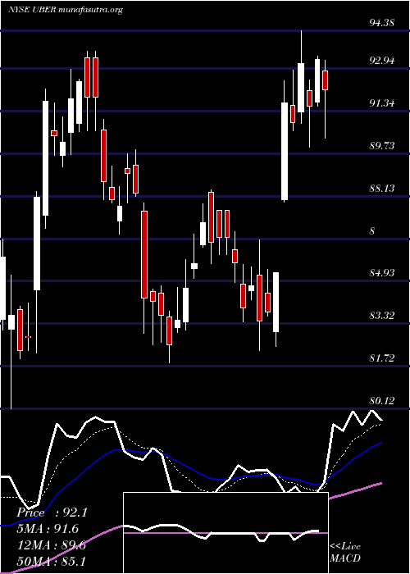Click the 83.32 price axis label

(x=382, y=315)
